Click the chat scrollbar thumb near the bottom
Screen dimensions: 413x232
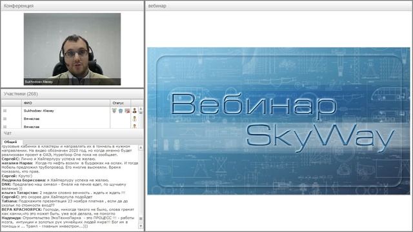(x=141, y=219)
